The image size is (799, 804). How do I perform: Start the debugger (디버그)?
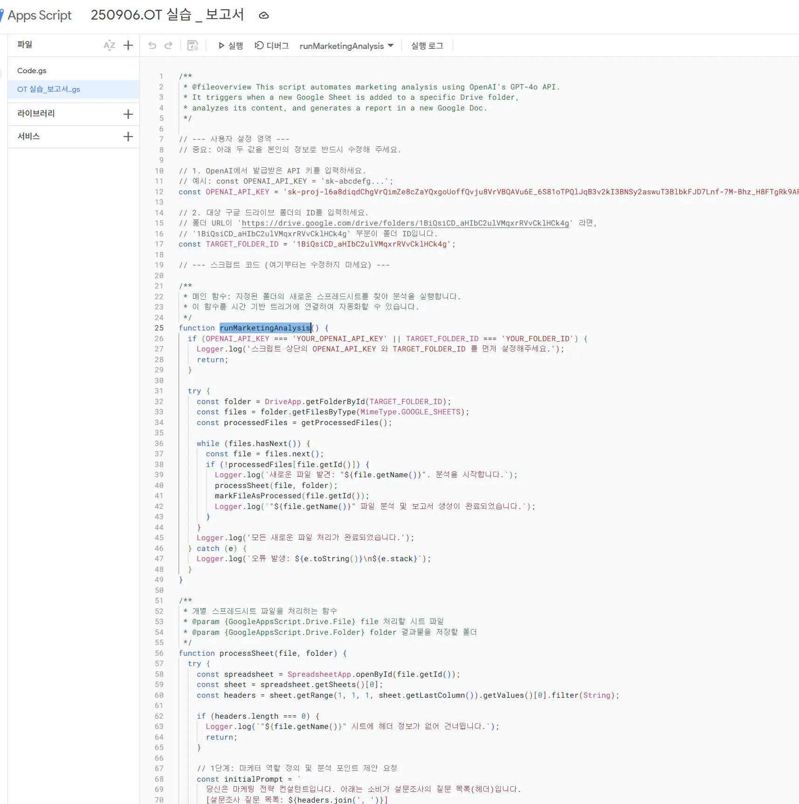(x=272, y=46)
